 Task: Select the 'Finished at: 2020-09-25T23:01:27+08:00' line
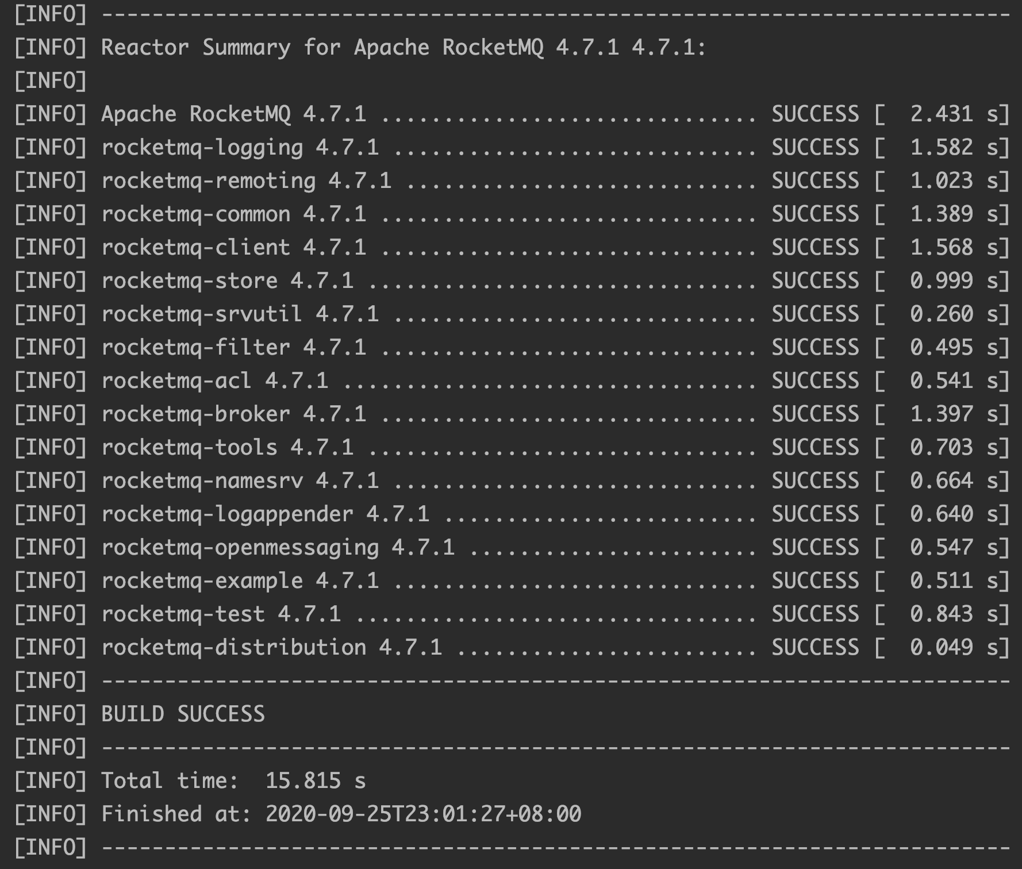click(341, 814)
